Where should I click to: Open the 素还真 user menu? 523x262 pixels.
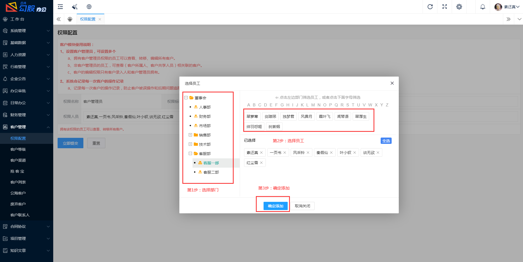point(507,7)
